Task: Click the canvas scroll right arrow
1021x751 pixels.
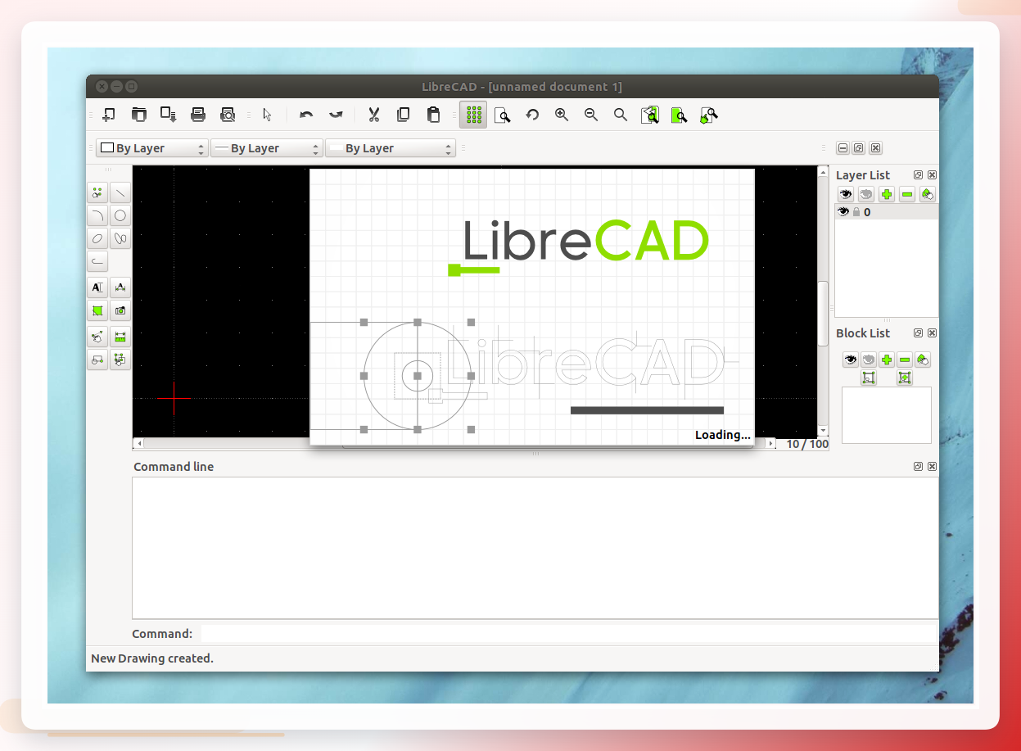Action: point(770,443)
